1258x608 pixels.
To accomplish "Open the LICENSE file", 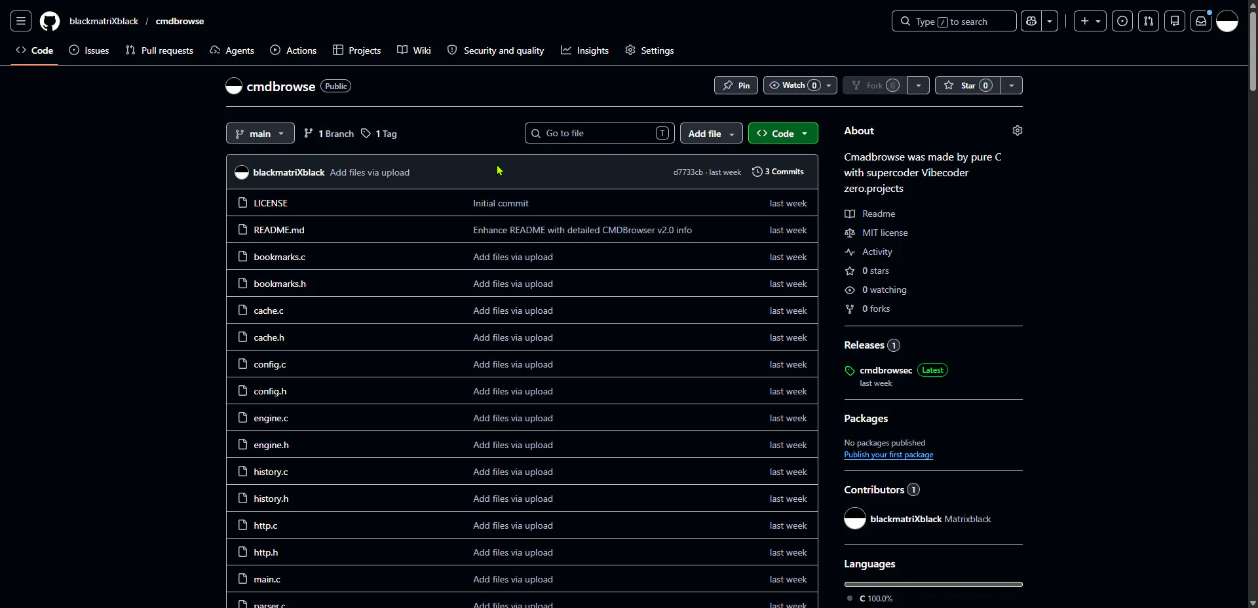I will 271,203.
